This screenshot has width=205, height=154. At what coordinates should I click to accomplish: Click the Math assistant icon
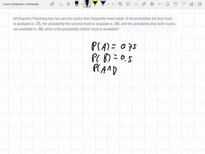tap(152, 4)
